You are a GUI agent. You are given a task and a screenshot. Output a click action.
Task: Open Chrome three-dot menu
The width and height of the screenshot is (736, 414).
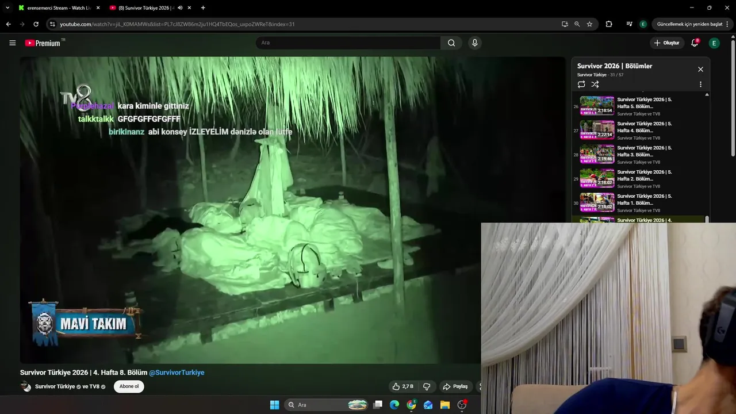[727, 24]
